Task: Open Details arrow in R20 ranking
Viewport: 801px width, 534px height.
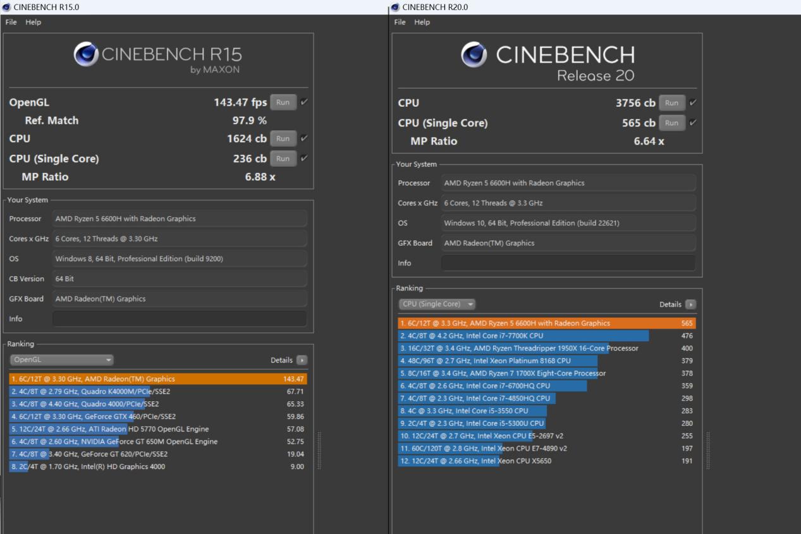Action: point(690,305)
